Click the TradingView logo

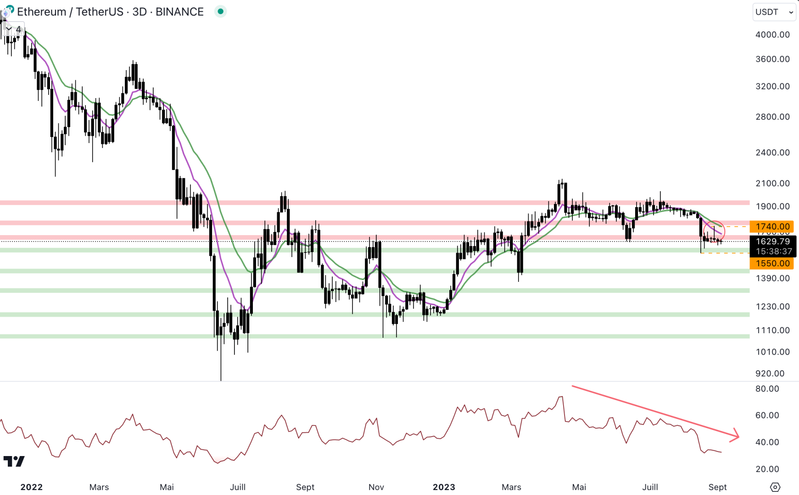click(14, 461)
